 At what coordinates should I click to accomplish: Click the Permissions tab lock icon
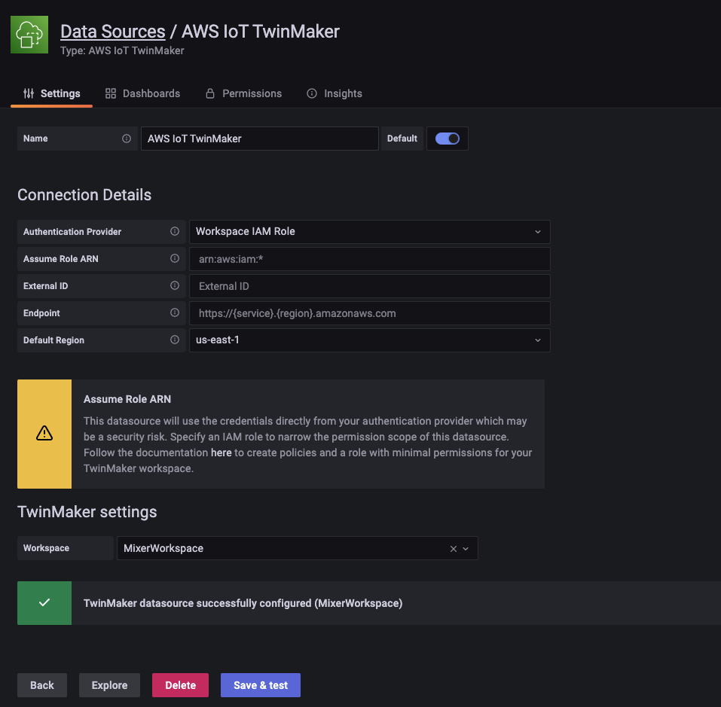(x=210, y=93)
